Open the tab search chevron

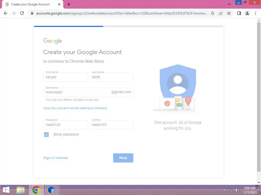tap(229, 4)
